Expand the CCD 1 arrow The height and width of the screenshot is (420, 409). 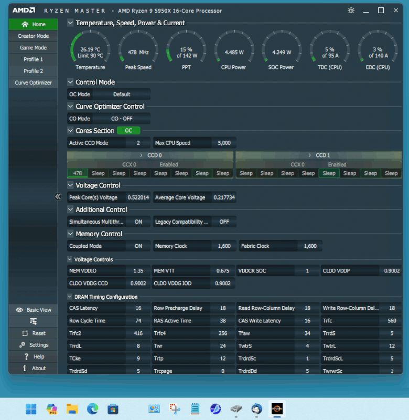coord(309,155)
